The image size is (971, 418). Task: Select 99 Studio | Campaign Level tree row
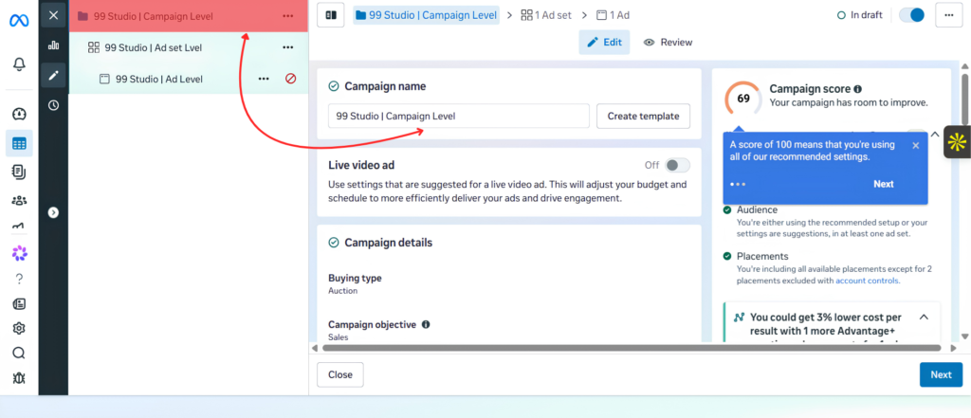click(189, 16)
